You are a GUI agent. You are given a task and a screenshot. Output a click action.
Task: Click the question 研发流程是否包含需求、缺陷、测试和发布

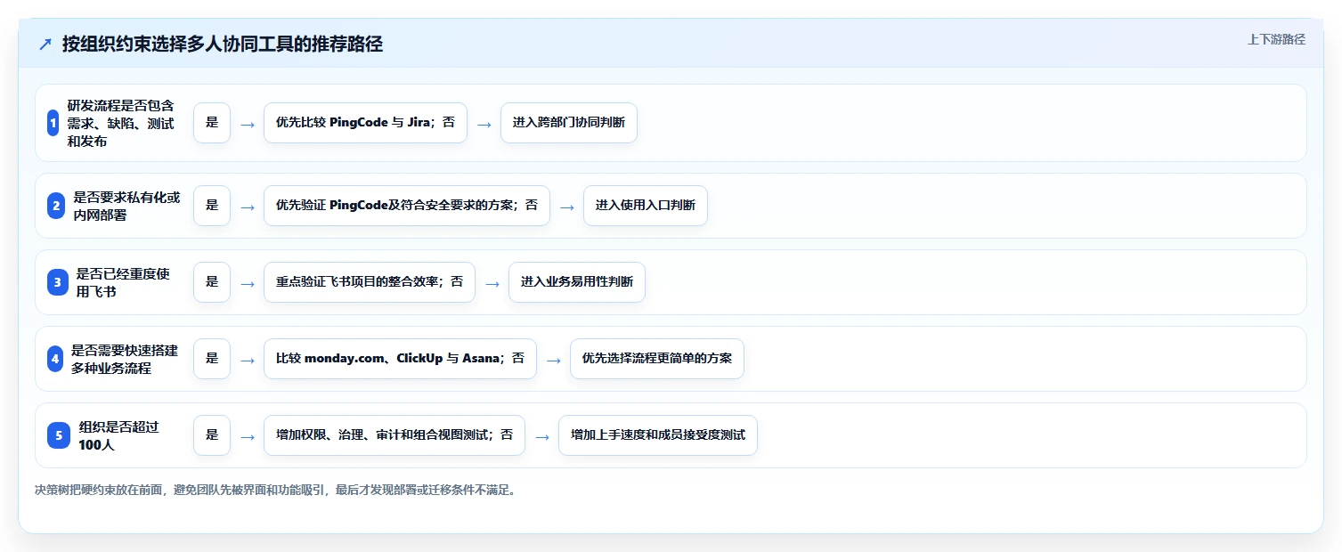pos(122,123)
